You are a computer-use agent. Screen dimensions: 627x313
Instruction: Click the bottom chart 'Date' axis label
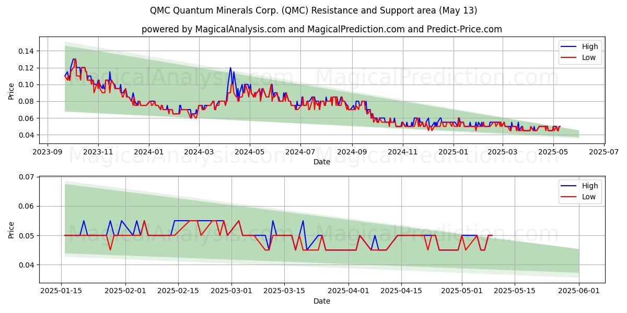click(322, 301)
